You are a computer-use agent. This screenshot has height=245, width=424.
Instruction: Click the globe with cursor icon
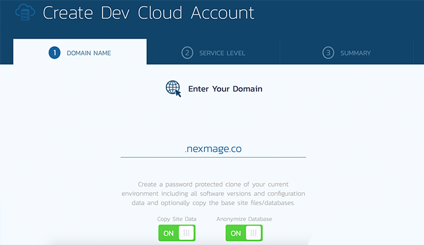[173, 89]
